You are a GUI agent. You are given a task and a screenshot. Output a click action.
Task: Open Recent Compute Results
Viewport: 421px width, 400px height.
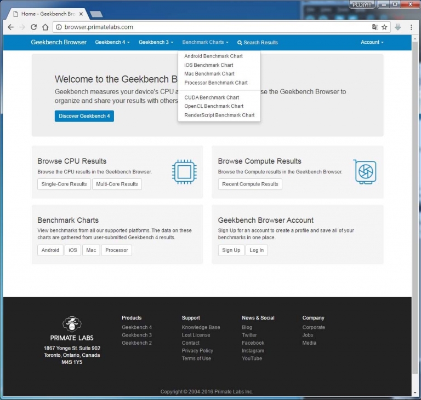pyautogui.click(x=250, y=184)
